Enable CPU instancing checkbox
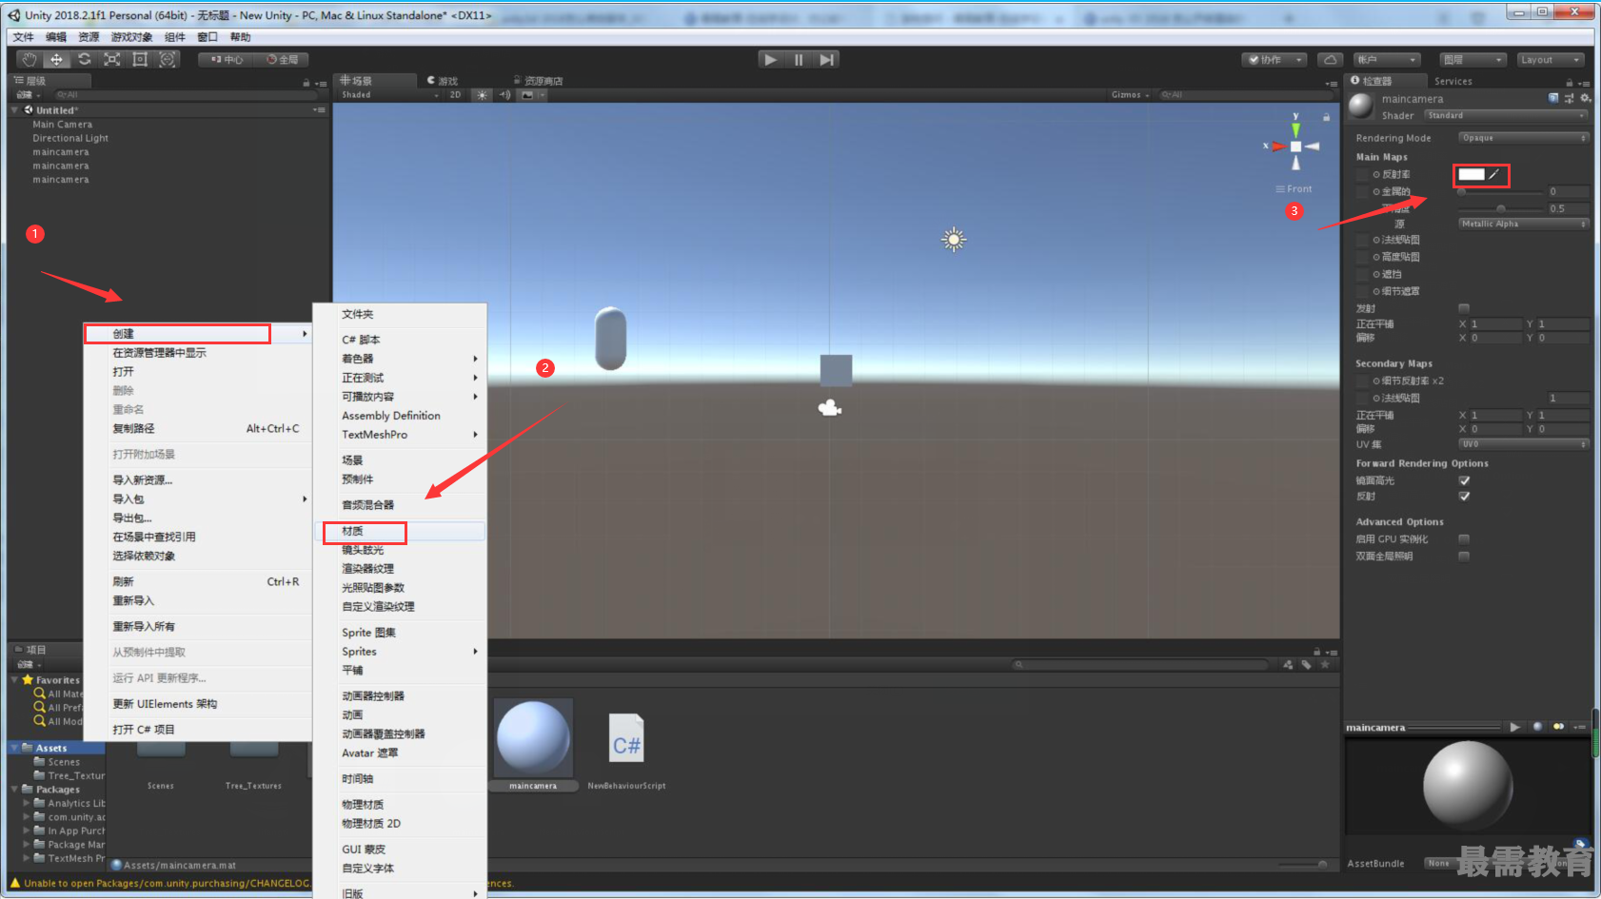The height and width of the screenshot is (899, 1601). pyautogui.click(x=1464, y=538)
